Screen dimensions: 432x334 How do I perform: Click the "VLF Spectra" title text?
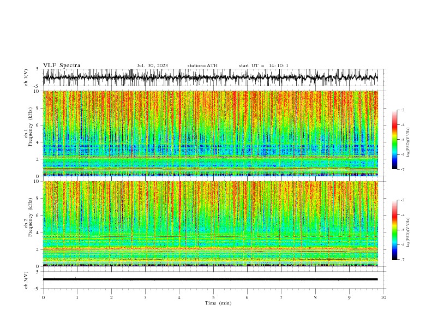click(62, 65)
